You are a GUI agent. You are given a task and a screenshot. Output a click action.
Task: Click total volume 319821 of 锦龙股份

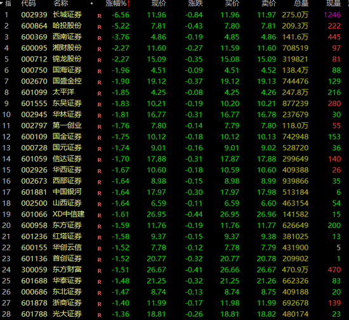295,59
